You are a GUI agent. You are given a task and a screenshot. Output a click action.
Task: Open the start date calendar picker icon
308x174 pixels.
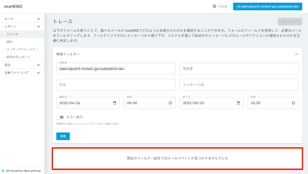point(115,103)
